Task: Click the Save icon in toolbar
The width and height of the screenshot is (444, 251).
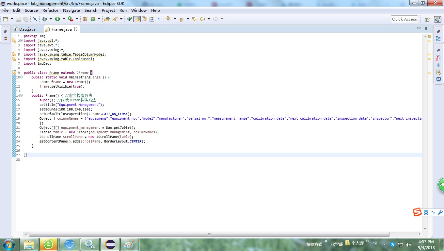Action: [18, 19]
